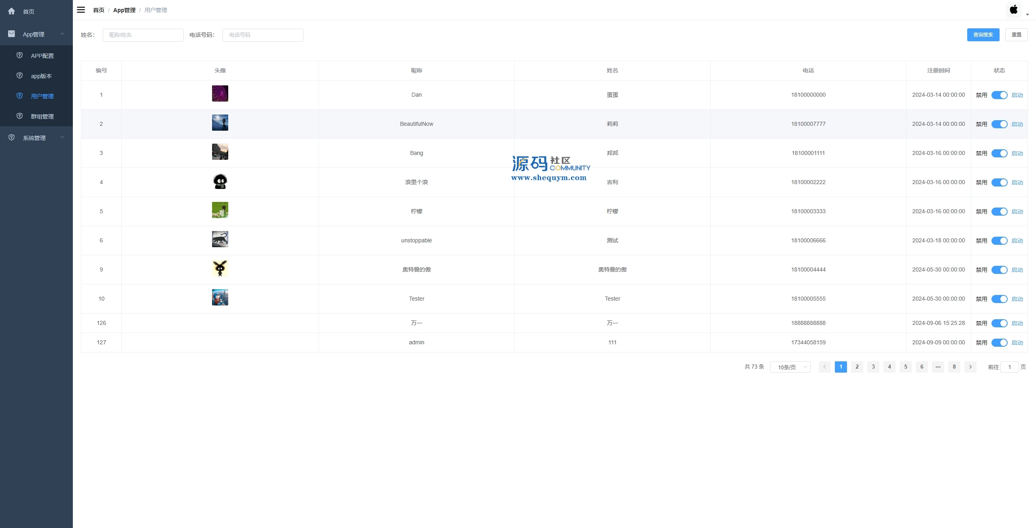Disable user admin with status switch
Image resolution: width=1036 pixels, height=528 pixels.
point(999,343)
